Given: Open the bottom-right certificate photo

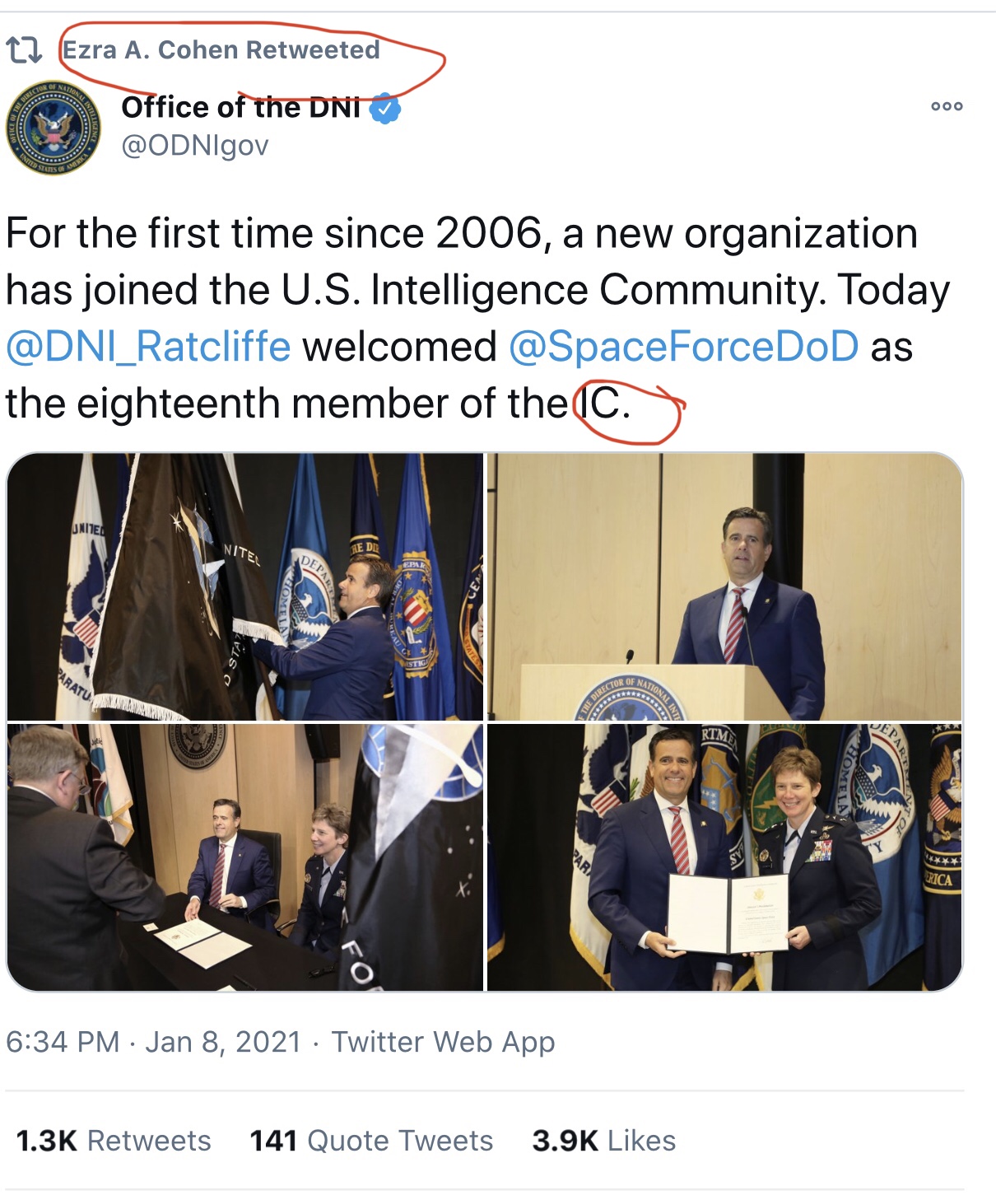Looking at the screenshot, I should point(724,857).
